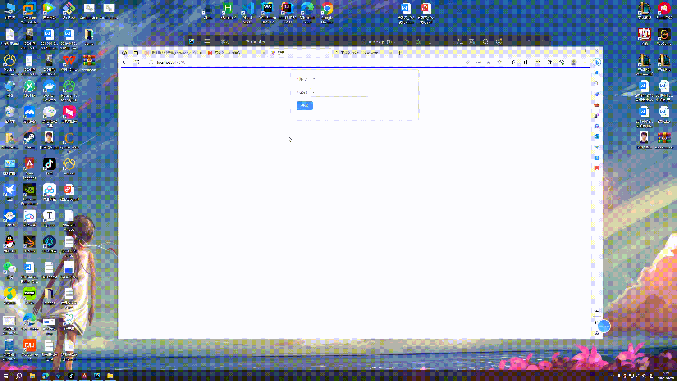
Task: Click the WebStorm debug bug icon
Action: coord(418,42)
